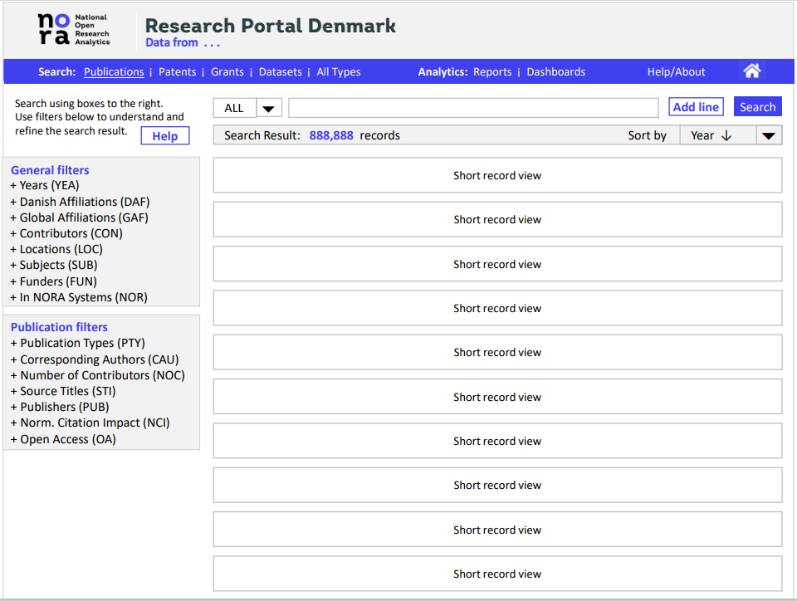Image resolution: width=797 pixels, height=601 pixels.
Task: Expand the Open Access (OA) filter
Action: coord(63,439)
